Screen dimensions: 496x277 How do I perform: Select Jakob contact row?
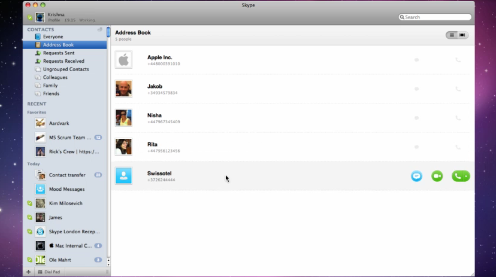292,89
